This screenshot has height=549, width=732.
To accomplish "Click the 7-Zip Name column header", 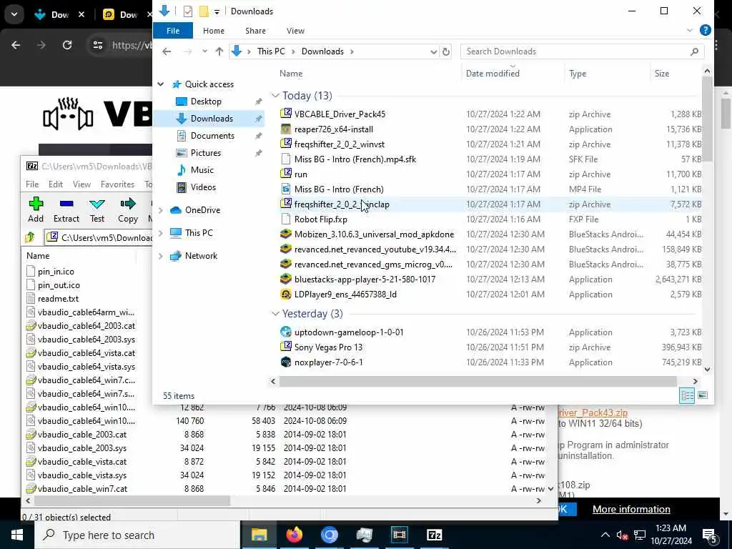I will 38,255.
